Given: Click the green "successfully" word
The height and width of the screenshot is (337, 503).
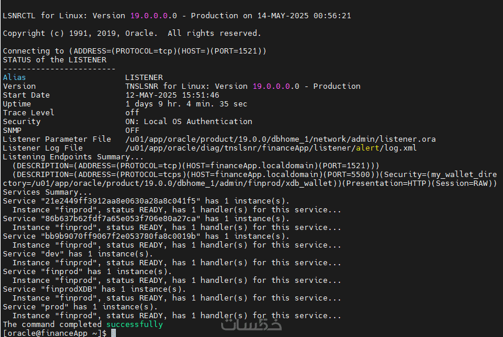Looking at the screenshot, I should click(x=134, y=325).
